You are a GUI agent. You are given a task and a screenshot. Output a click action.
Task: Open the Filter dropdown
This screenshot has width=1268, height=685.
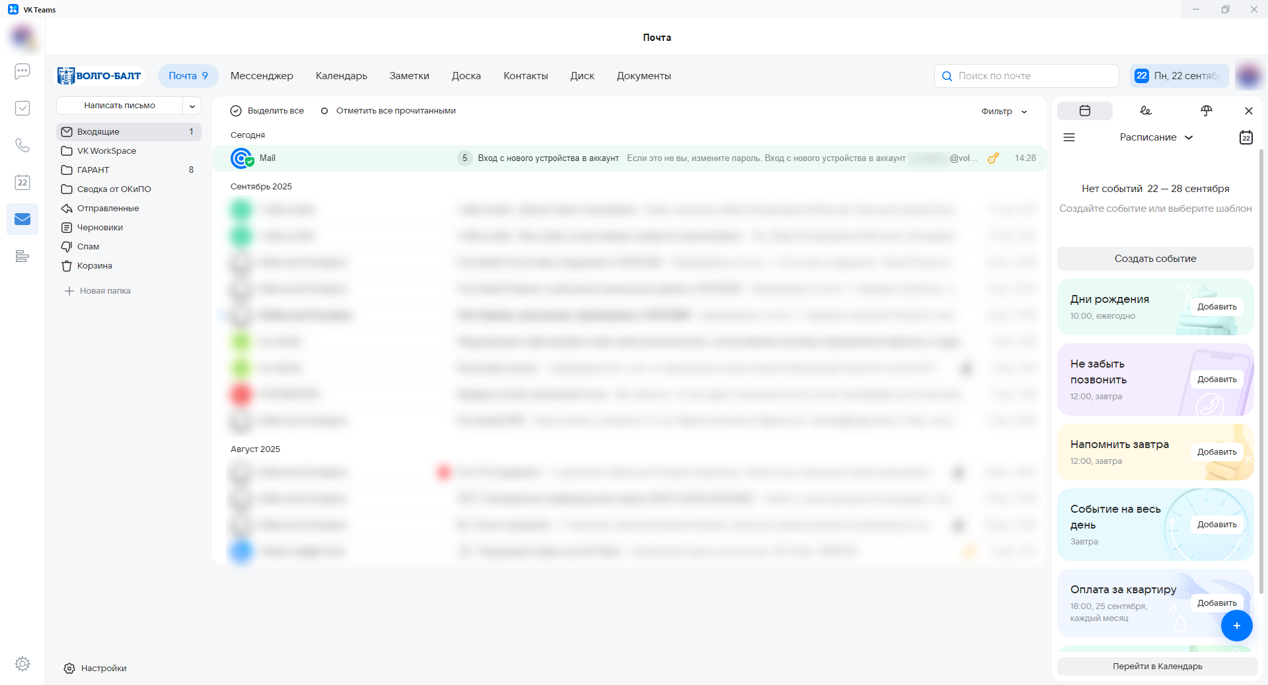tap(1004, 112)
